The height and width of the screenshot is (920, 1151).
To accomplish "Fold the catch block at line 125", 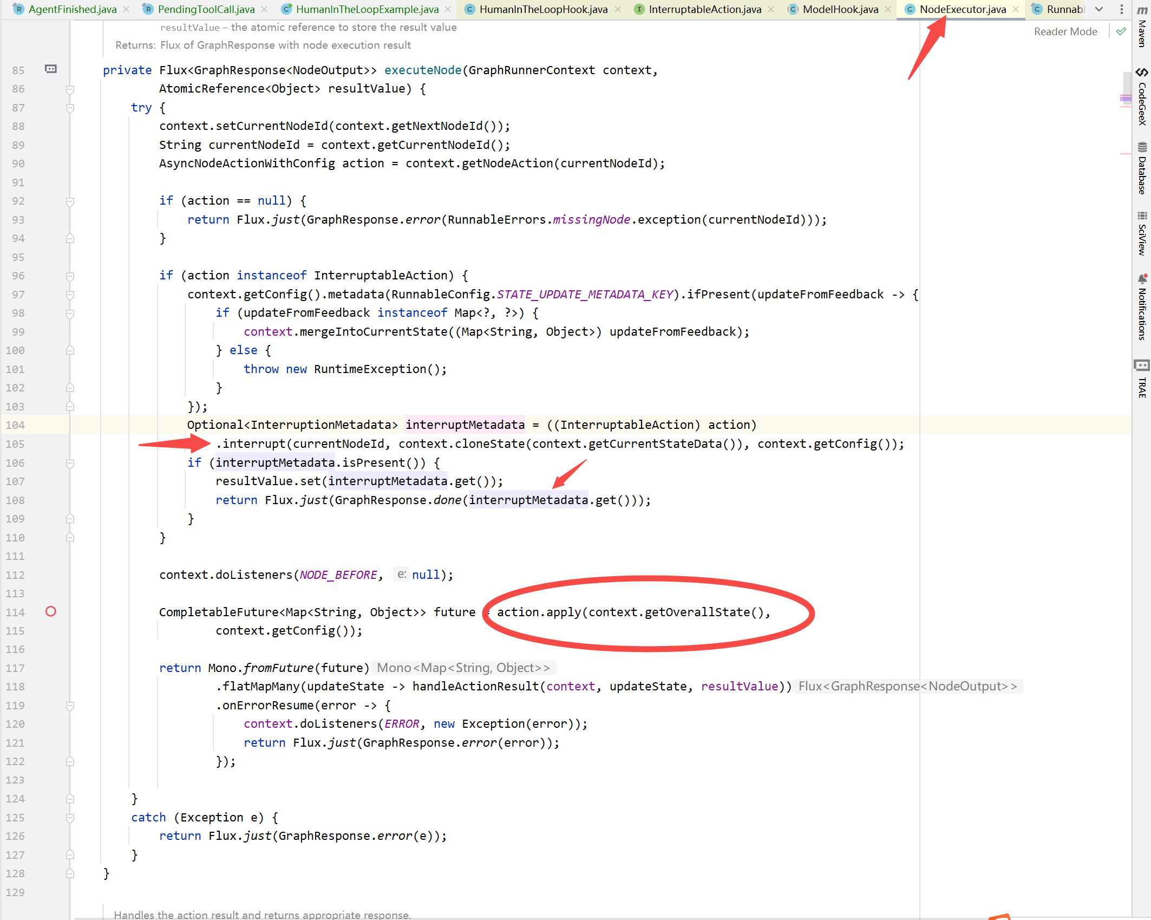I will [x=70, y=818].
